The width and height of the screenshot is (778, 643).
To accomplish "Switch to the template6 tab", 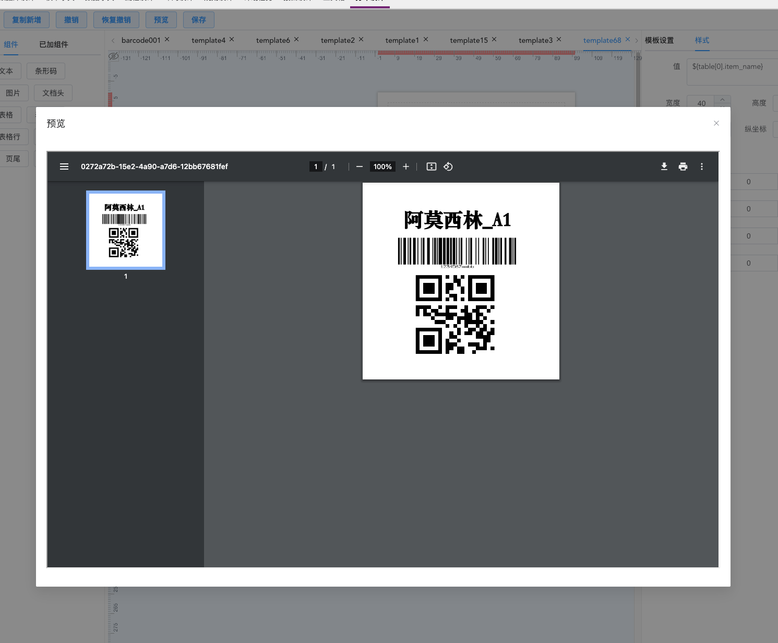I will [273, 40].
